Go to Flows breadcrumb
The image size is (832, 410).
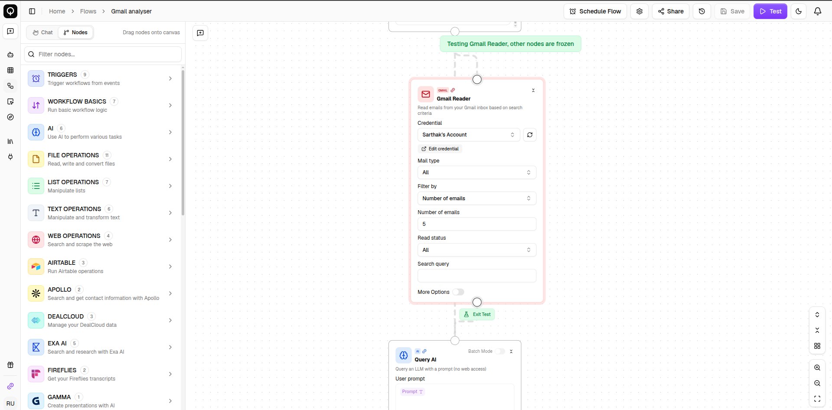click(88, 11)
